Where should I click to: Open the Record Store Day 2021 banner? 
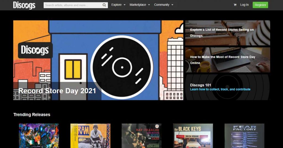pyautogui.click(x=57, y=91)
